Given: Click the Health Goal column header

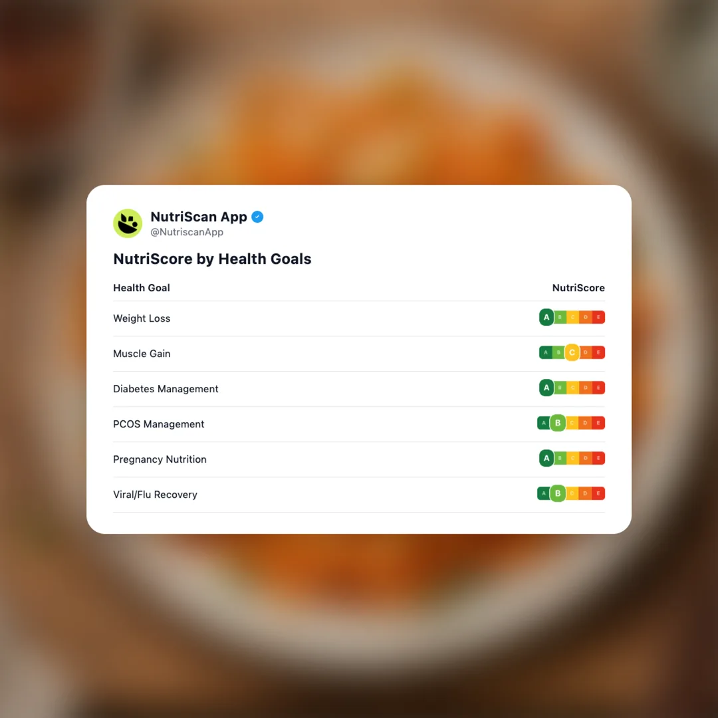Looking at the screenshot, I should (142, 288).
